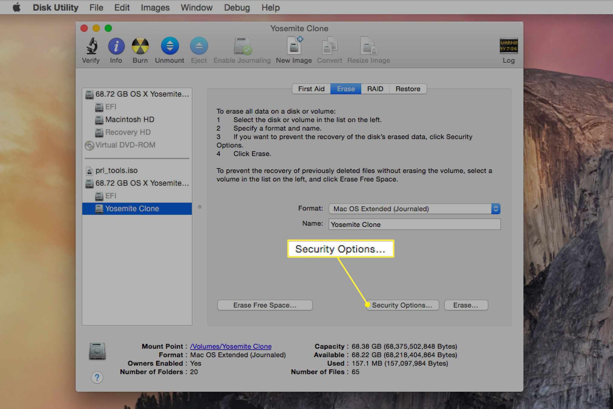Switch to the First Aid tab
The width and height of the screenshot is (613, 409).
311,89
